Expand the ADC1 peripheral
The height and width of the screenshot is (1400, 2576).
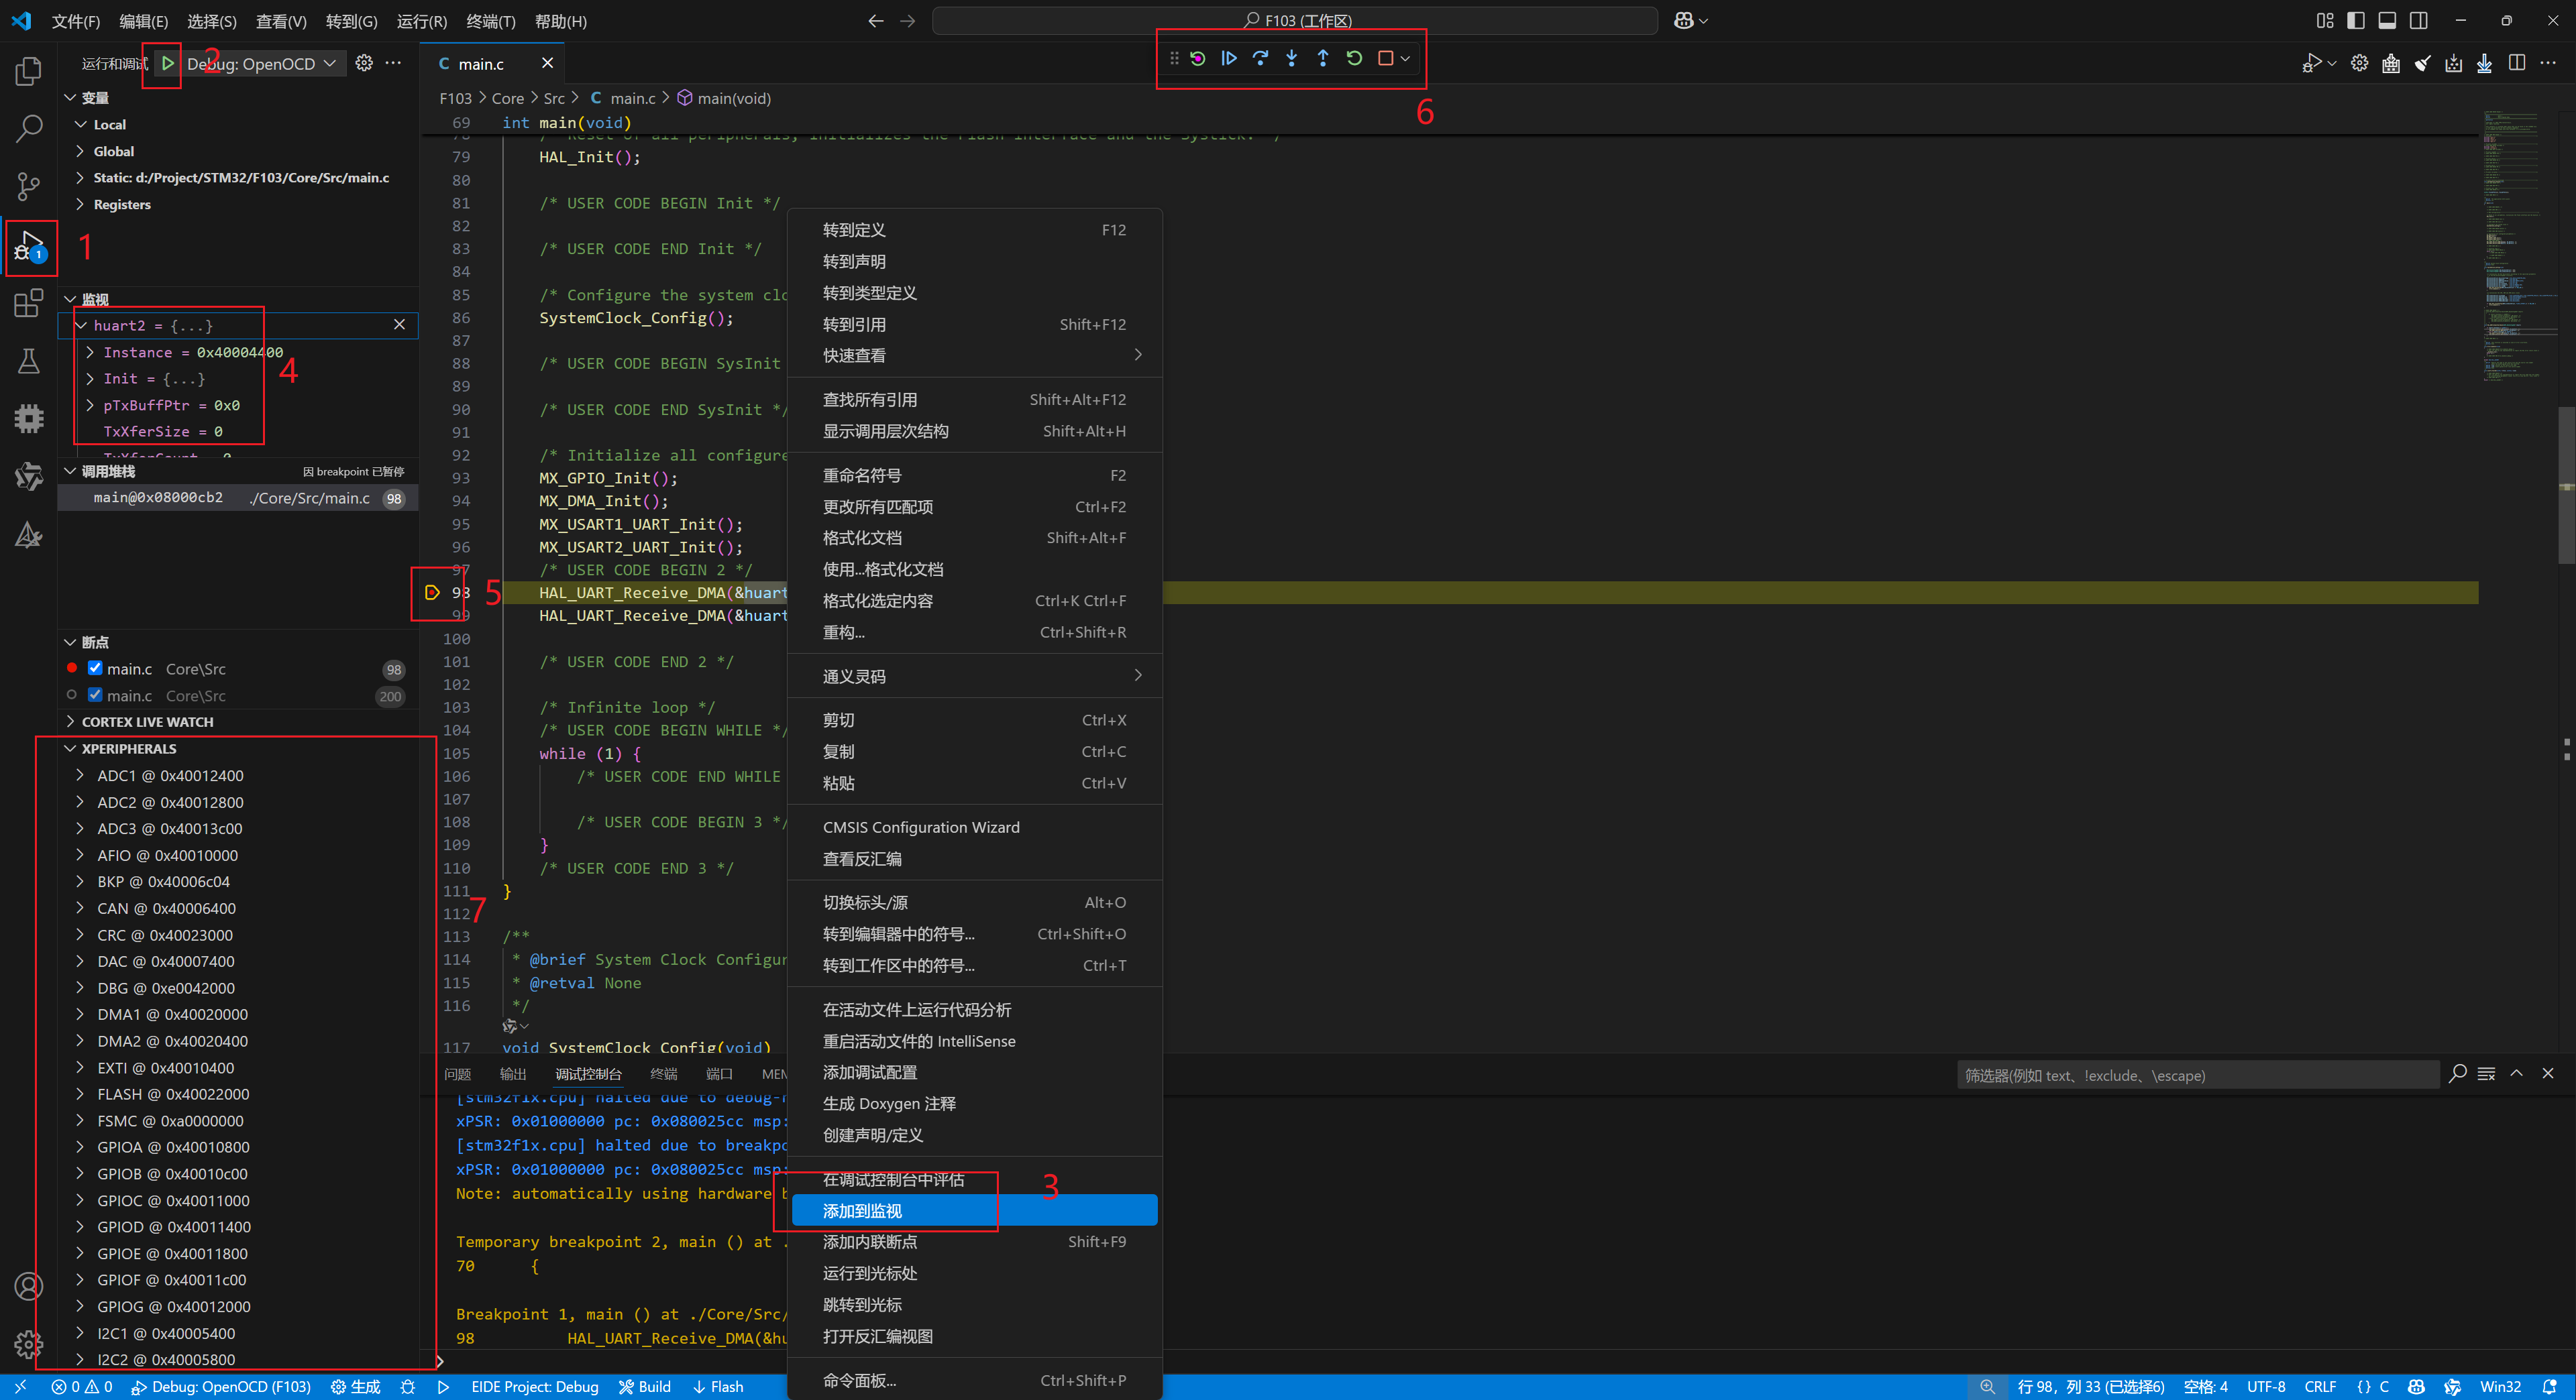tap(80, 776)
